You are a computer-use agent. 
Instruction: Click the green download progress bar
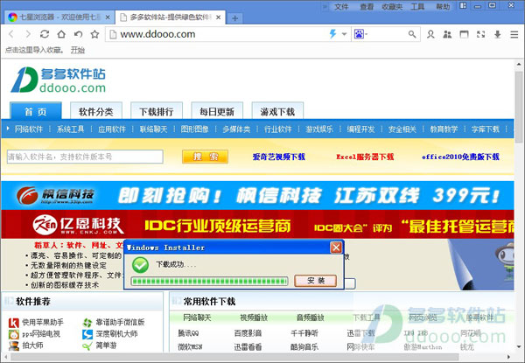pyautogui.click(x=210, y=281)
